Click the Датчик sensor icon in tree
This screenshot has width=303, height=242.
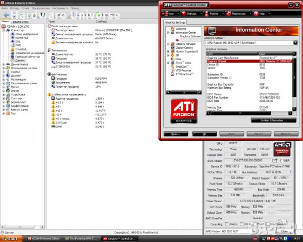point(13,60)
